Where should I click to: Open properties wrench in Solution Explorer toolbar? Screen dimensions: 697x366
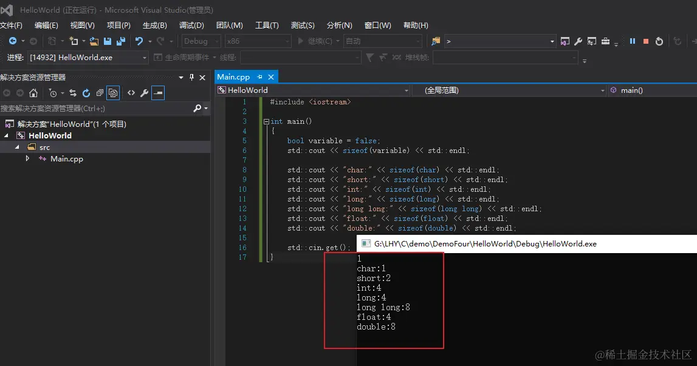[144, 93]
